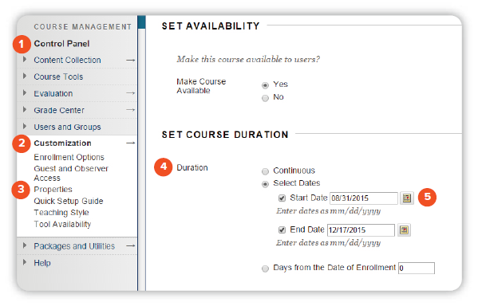Choose the Select Dates duration option
This screenshot has width=478, height=306.
pyautogui.click(x=265, y=184)
